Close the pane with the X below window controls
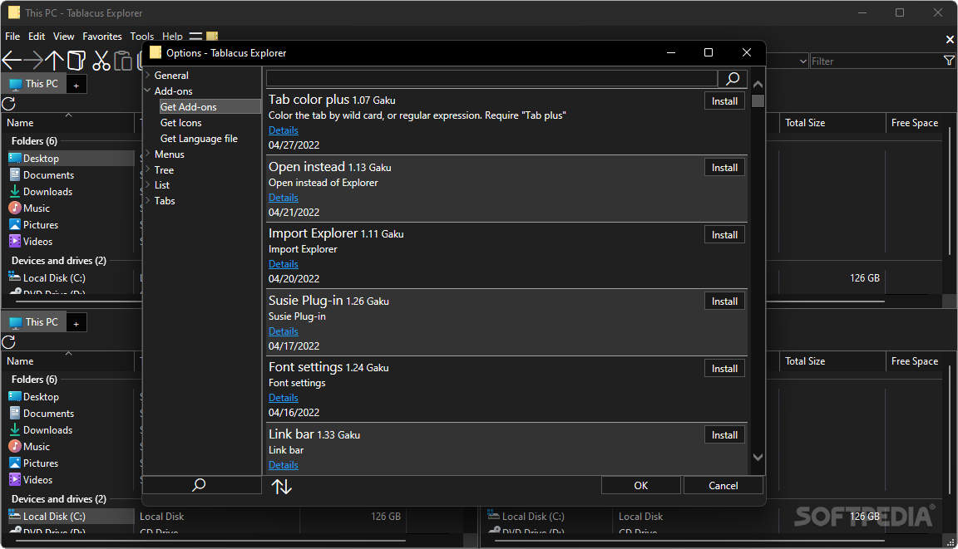Screen dimensions: 958x549 pos(950,40)
